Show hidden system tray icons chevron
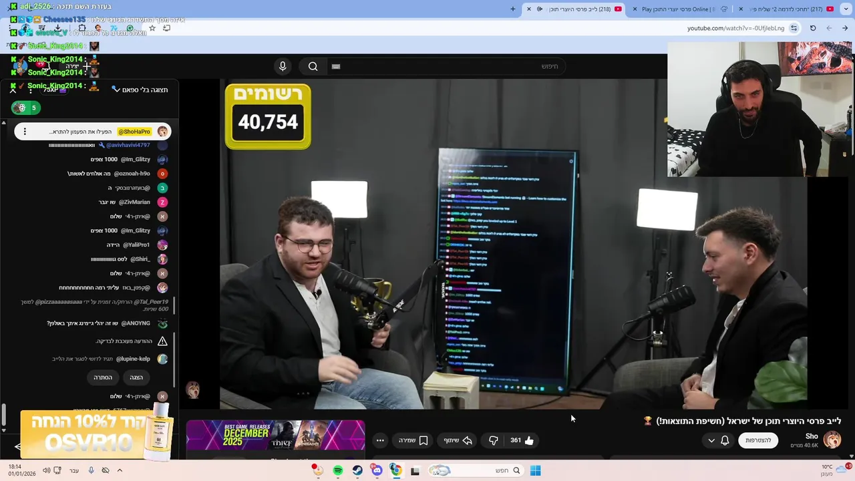The width and height of the screenshot is (855, 481). 120,470
